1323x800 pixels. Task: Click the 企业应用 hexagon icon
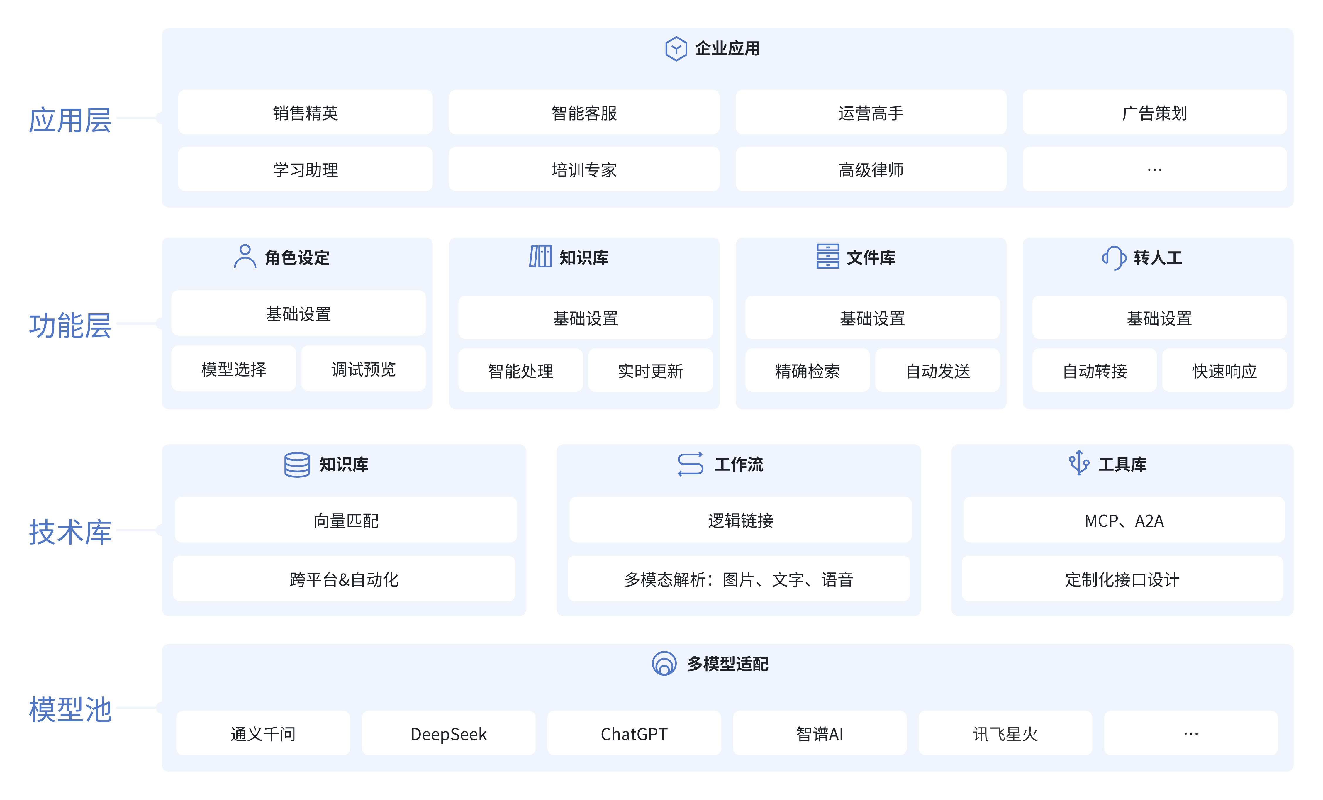tap(676, 49)
